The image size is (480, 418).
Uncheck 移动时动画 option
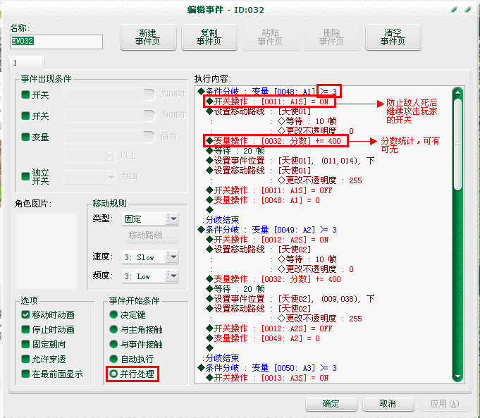(x=25, y=314)
